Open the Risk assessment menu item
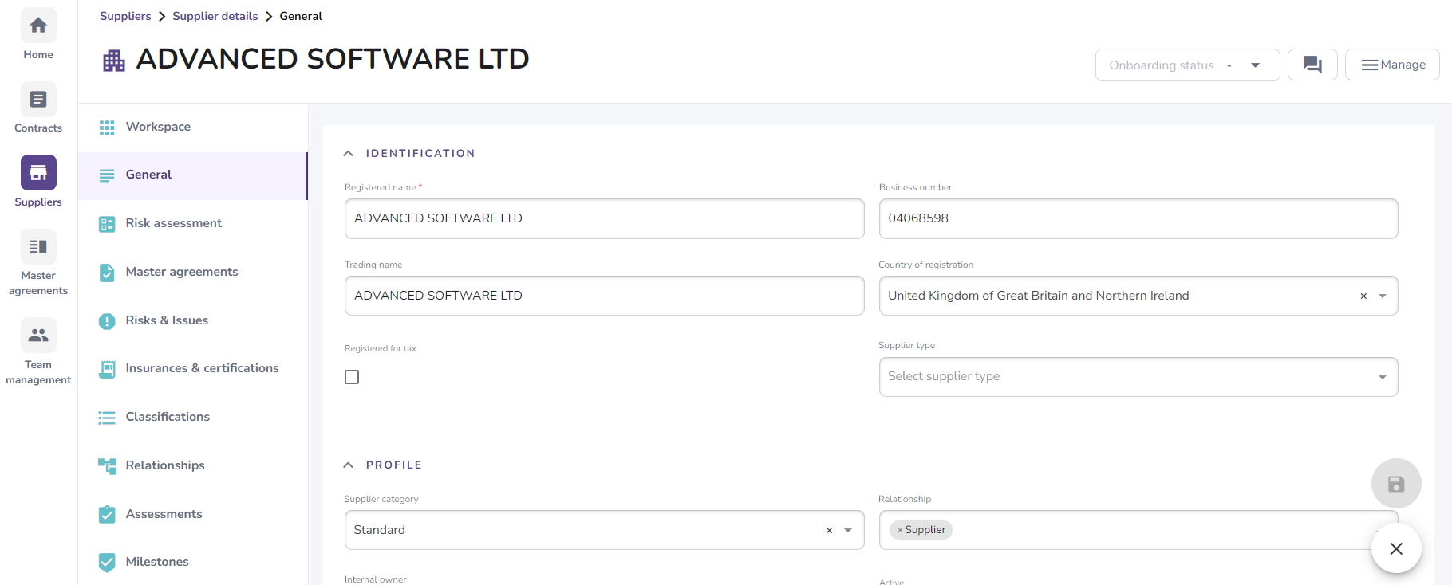This screenshot has width=1452, height=585. (x=173, y=223)
